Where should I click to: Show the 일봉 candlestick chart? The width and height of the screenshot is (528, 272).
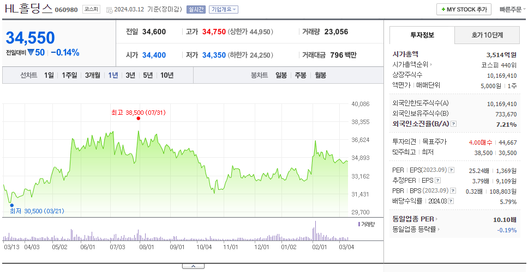[x=281, y=75]
